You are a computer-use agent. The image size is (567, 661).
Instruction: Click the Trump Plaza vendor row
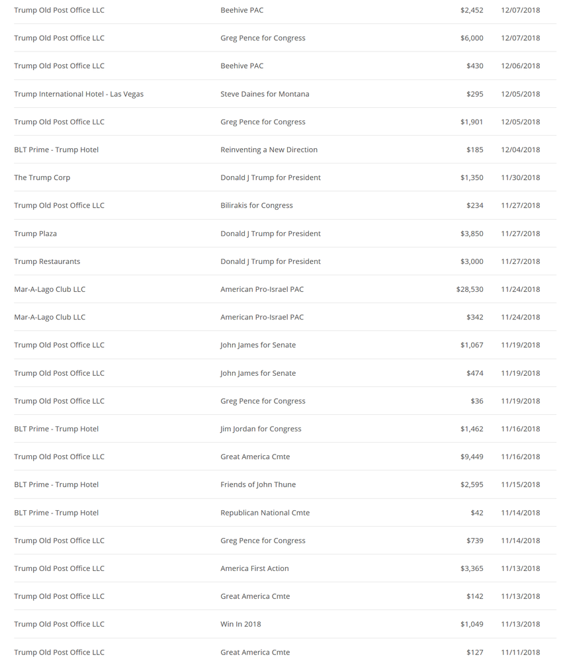(x=285, y=234)
